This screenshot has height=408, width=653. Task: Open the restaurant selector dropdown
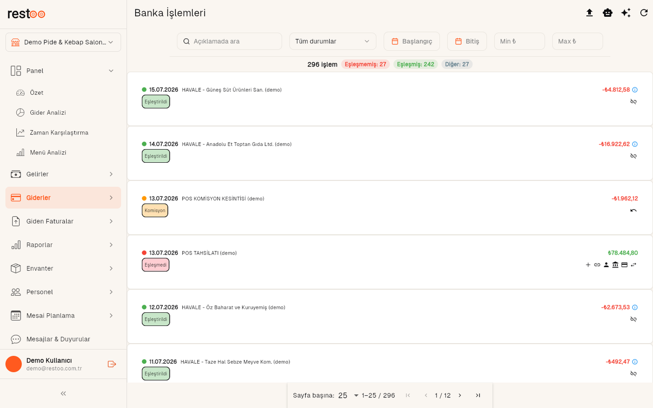pos(63,42)
